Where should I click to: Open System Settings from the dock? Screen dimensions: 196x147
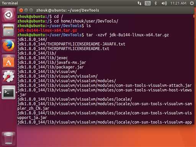[8, 77]
